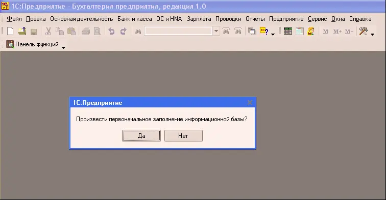The image size is (386, 200).
Task: Click the tools settings hammer icon
Action: coord(364,31)
